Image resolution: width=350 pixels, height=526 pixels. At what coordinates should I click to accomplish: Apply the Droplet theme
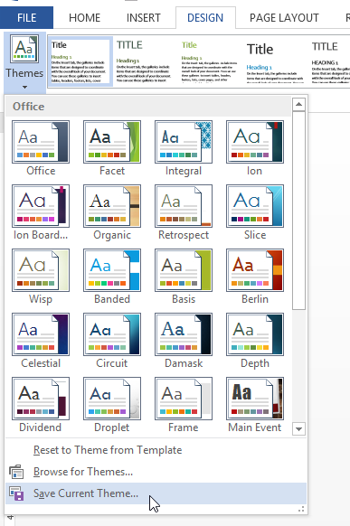pyautogui.click(x=112, y=399)
